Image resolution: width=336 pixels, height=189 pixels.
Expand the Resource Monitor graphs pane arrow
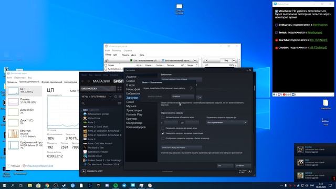206,61
